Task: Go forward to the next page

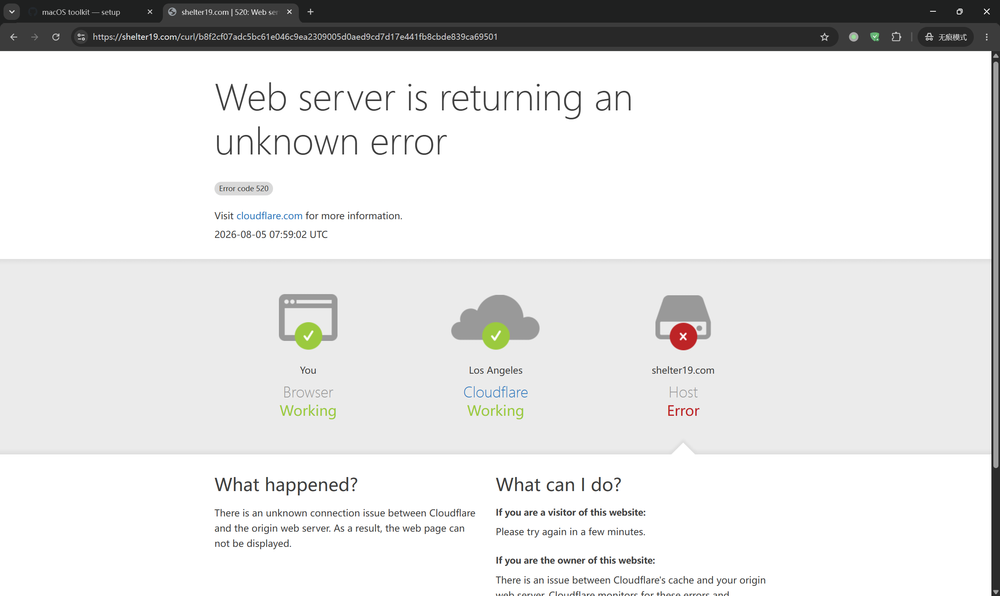Action: coord(35,37)
